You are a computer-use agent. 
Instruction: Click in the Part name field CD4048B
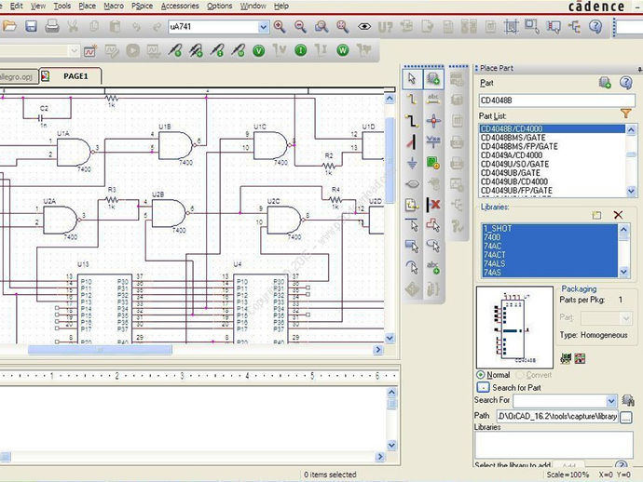tap(557, 100)
